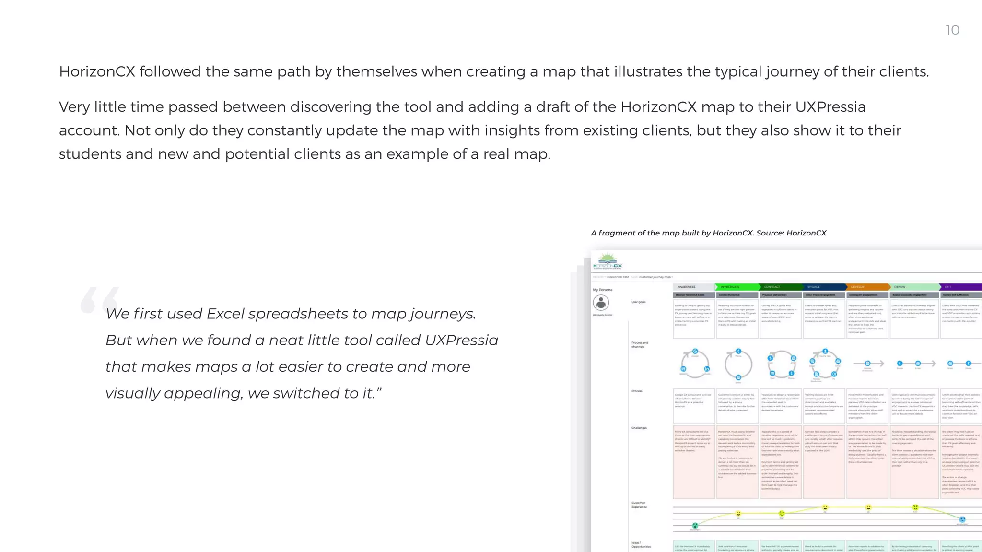Open the My Persona avatar
The image size is (982, 552).
[x=601, y=303]
